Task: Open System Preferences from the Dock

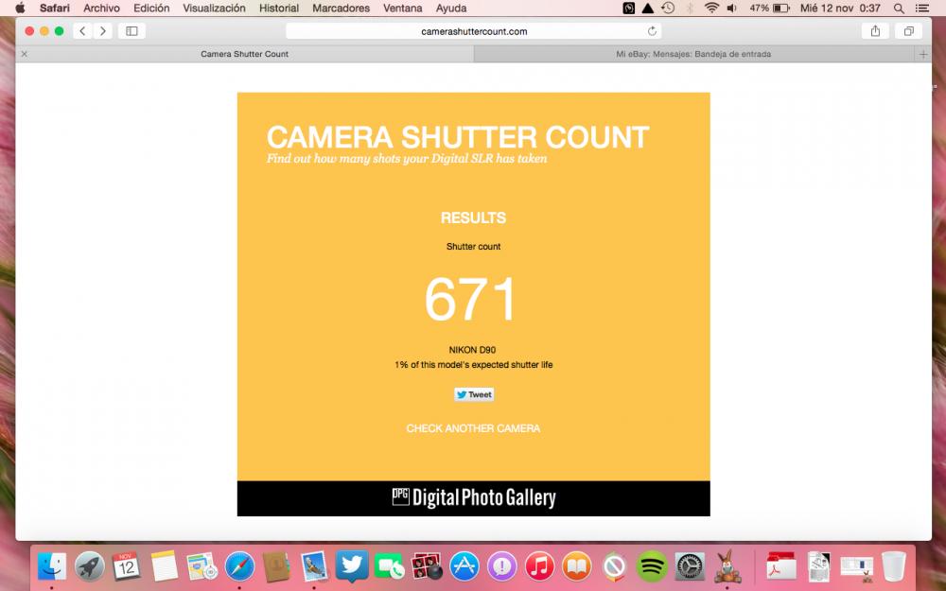Action: tap(689, 566)
